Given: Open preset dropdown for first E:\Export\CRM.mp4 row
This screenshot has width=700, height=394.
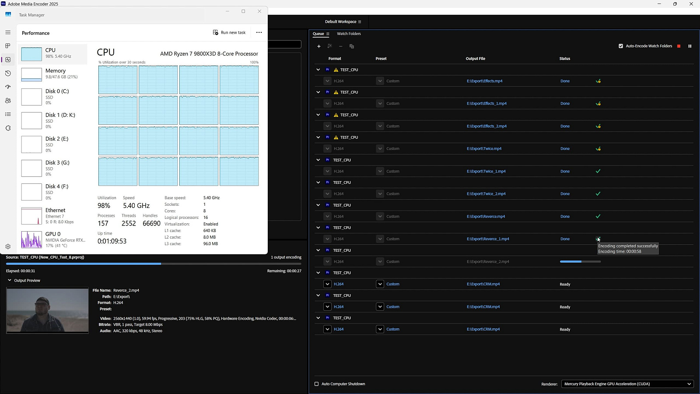Looking at the screenshot, I should pos(380,284).
